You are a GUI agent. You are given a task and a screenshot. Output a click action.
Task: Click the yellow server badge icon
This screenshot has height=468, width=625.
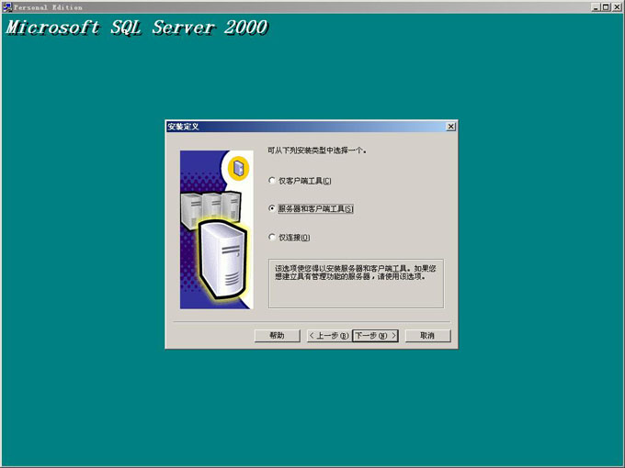[238, 168]
